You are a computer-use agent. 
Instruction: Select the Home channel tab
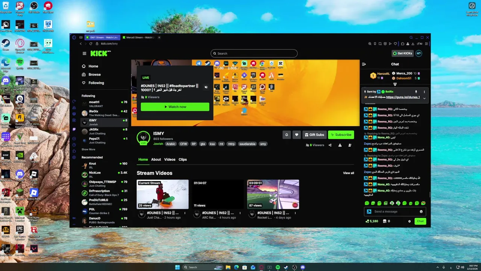pyautogui.click(x=143, y=160)
